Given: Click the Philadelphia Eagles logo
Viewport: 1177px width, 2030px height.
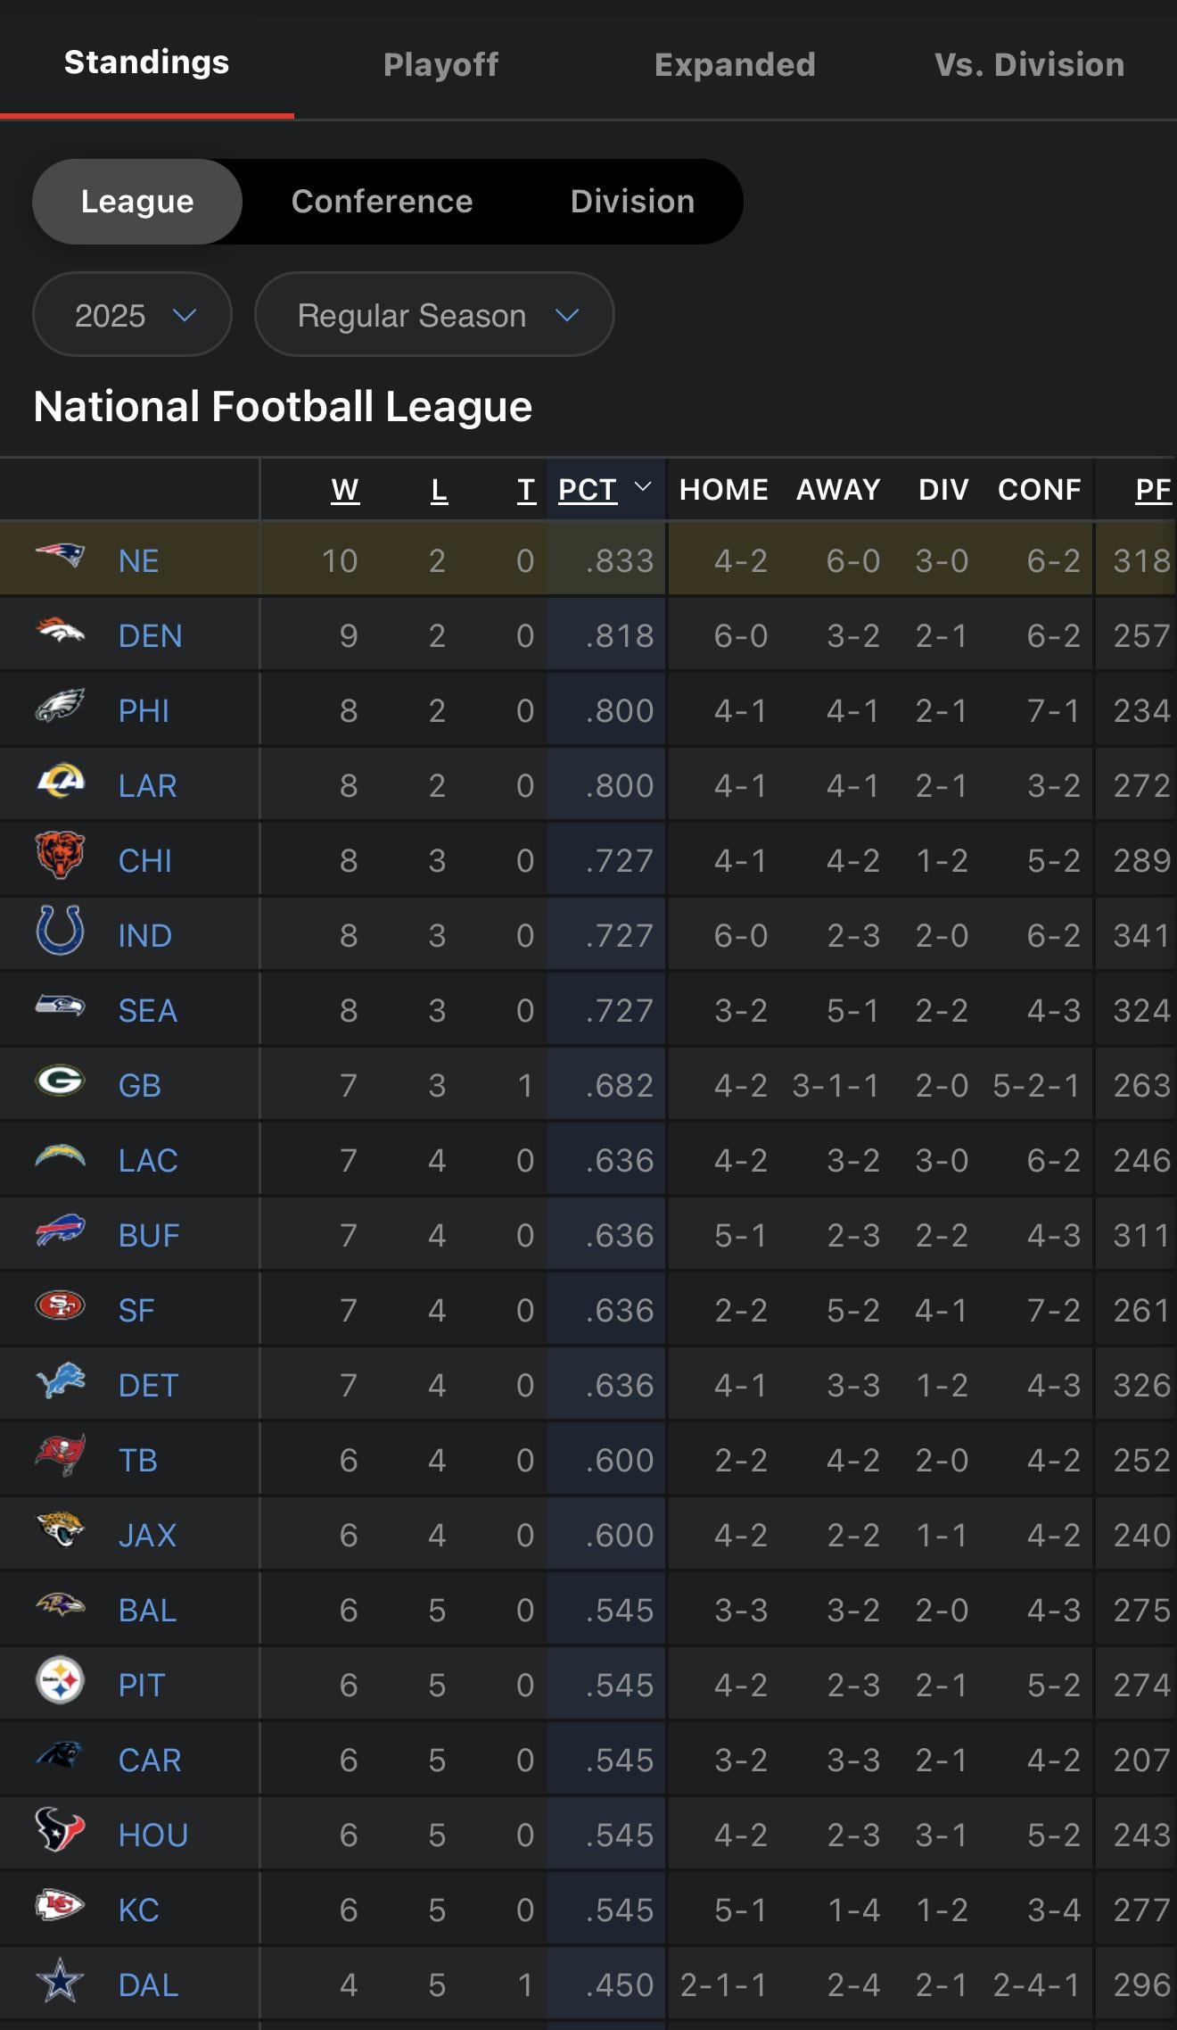Looking at the screenshot, I should (60, 707).
